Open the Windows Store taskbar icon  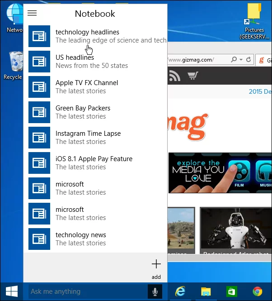232,292
